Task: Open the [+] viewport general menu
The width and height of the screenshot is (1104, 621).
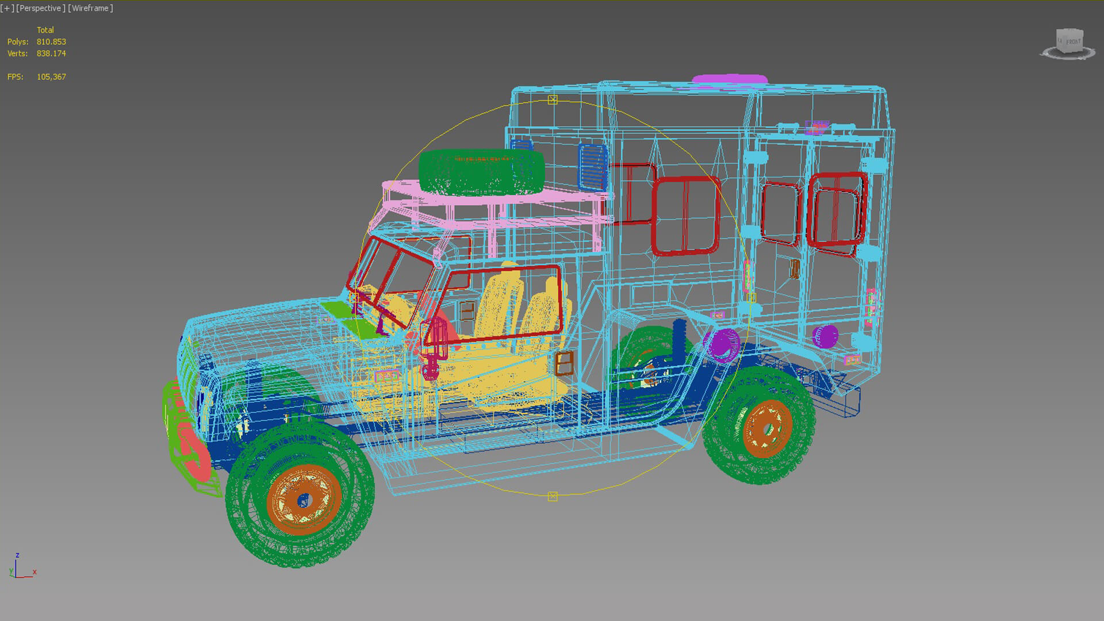Action: (x=7, y=8)
